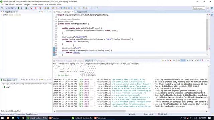The image size is (214, 120).
Task: Click the red Terminate icon in the main toolbar
Action: pyautogui.click(x=36, y=8)
